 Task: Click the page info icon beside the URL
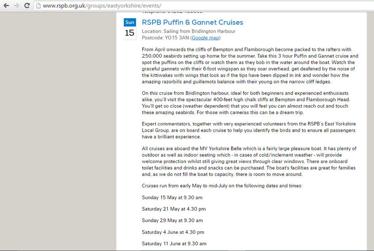click(x=38, y=5)
